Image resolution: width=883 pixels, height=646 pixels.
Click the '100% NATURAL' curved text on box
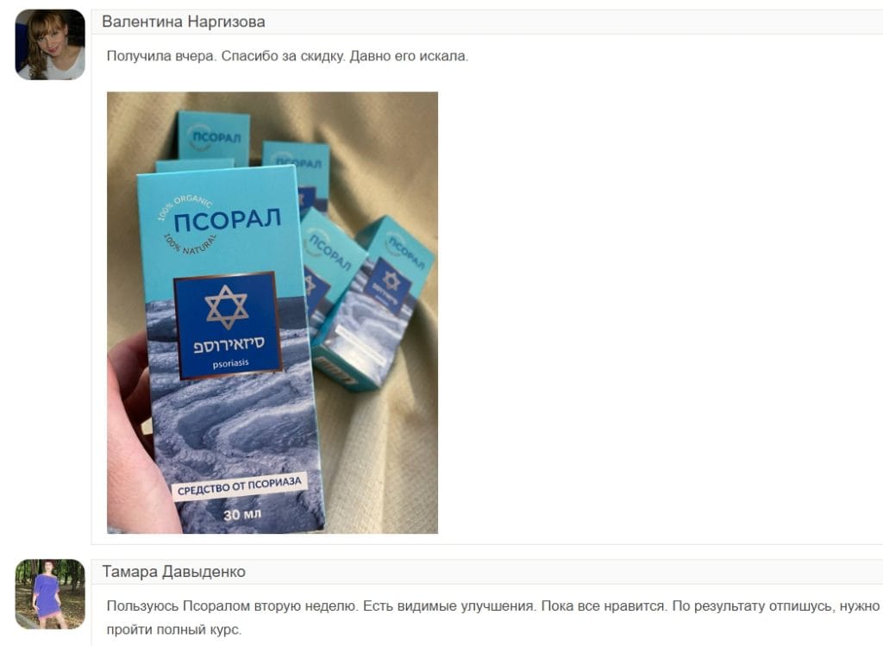coord(189,244)
